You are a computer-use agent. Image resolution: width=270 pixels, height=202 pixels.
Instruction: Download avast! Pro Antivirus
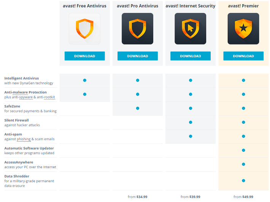[x=137, y=56]
